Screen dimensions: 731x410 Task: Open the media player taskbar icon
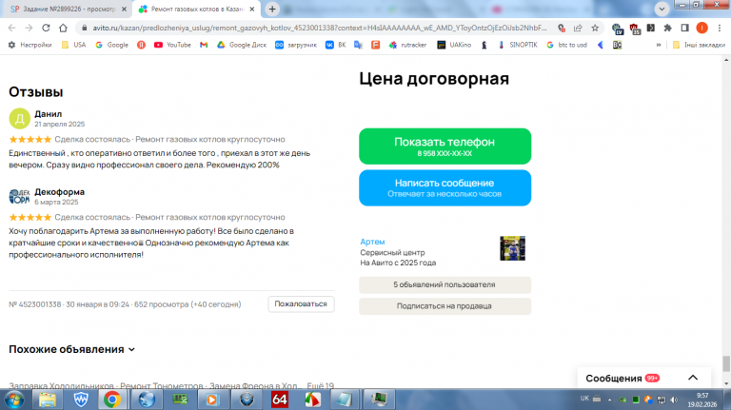coord(212,400)
